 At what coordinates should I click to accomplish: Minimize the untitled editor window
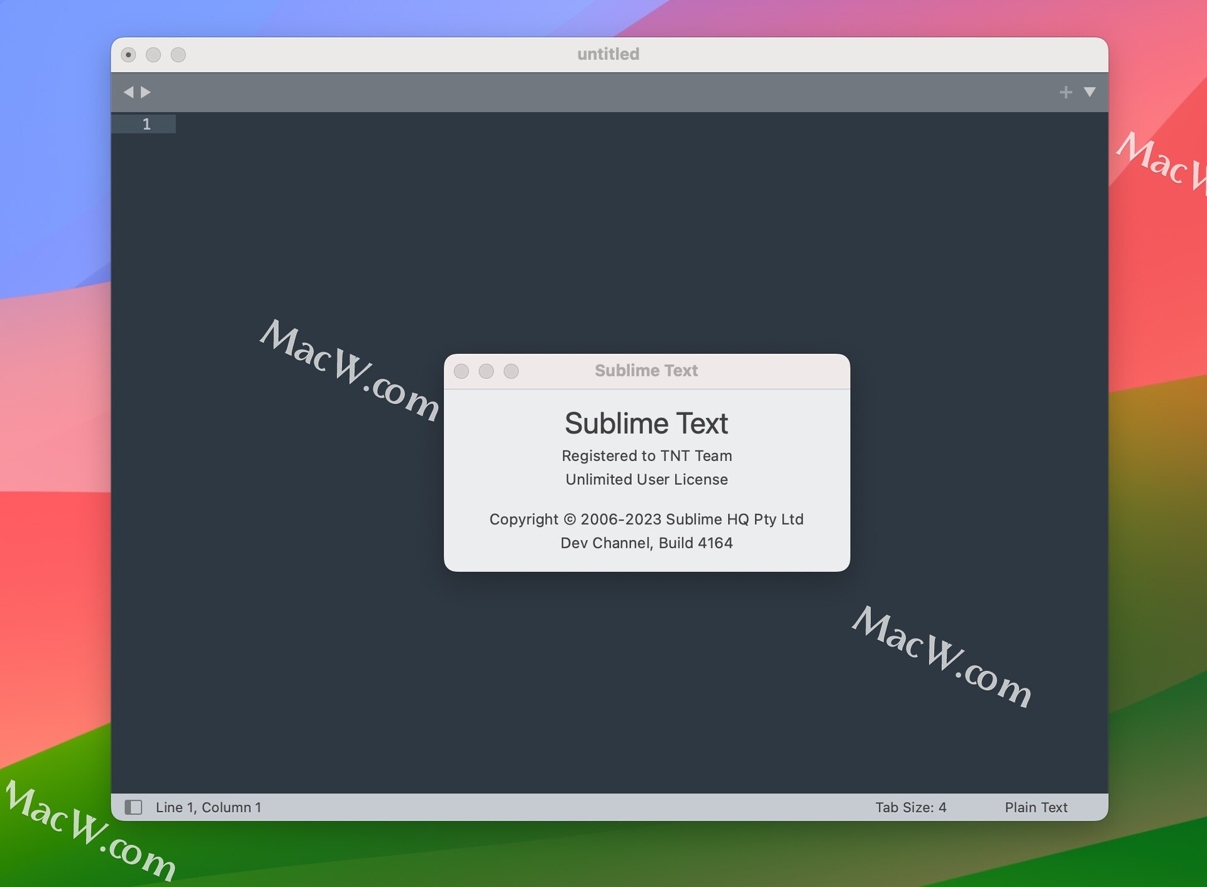point(153,55)
